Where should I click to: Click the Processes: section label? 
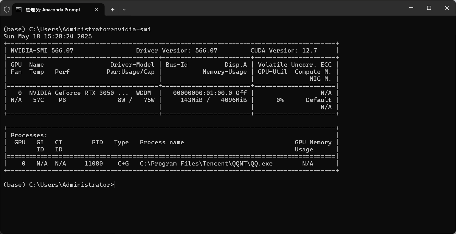coord(29,135)
